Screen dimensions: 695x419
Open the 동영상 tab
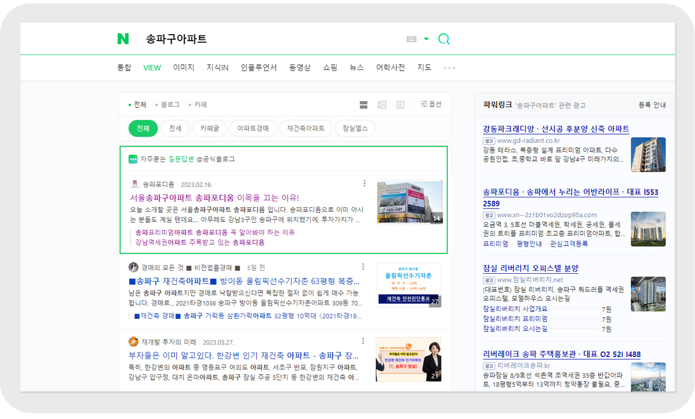point(300,68)
